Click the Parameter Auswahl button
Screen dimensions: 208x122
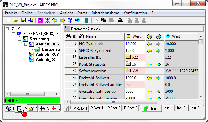(x=134, y=29)
